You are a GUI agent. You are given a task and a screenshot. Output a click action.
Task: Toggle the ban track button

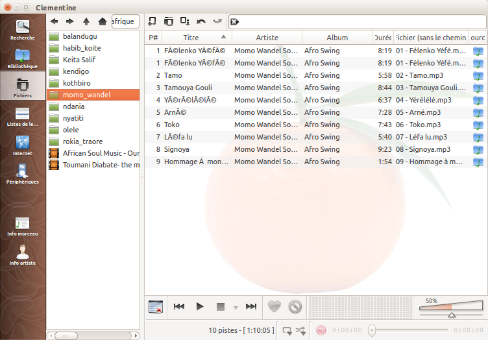[295, 307]
